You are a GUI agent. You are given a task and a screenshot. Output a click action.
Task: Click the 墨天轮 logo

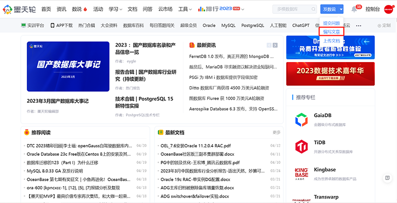pos(19,9)
